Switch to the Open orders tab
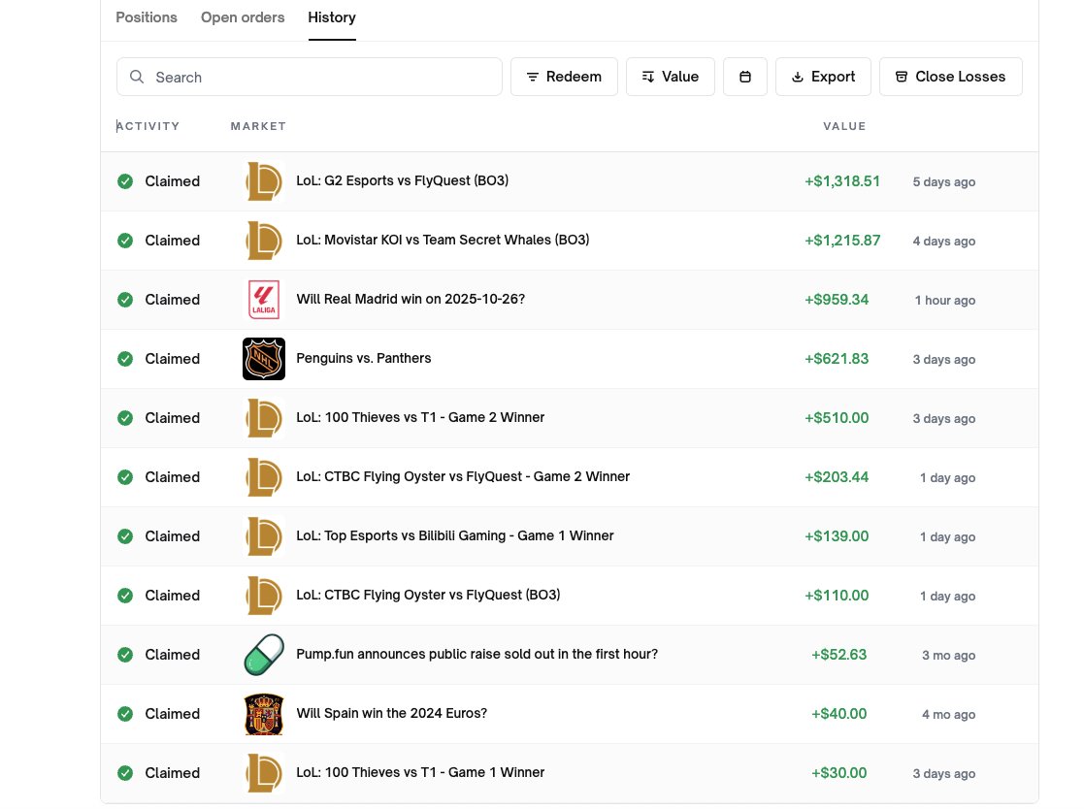 click(x=243, y=17)
